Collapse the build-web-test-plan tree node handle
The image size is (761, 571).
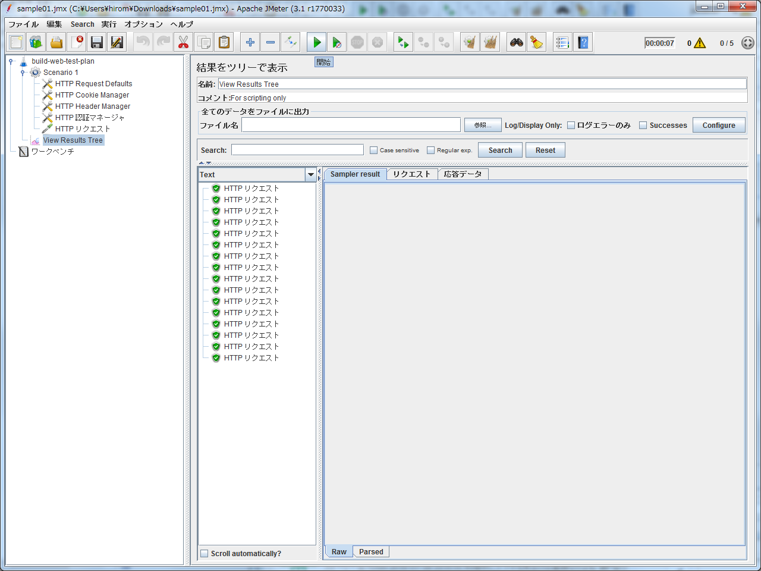coord(11,61)
